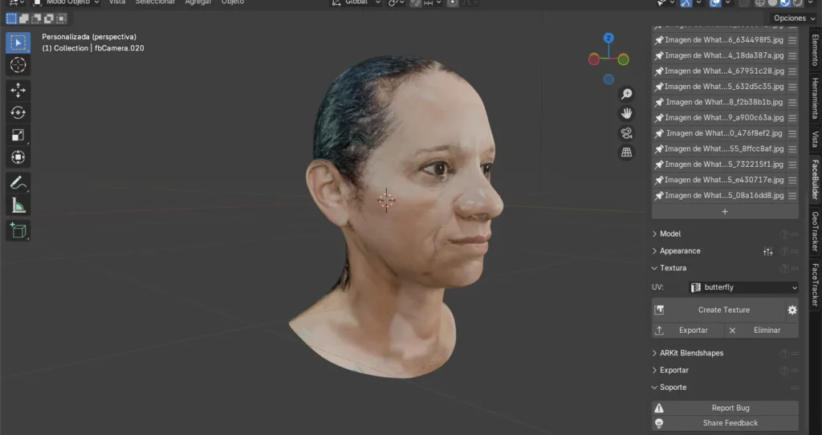Click the Eliminar texture button
Viewport: 822px width, 435px height.
[x=763, y=331]
